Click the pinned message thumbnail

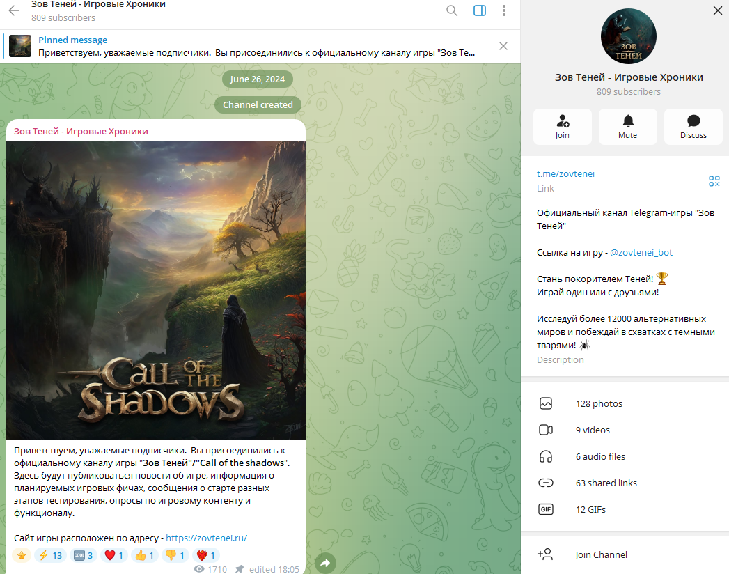(20, 46)
